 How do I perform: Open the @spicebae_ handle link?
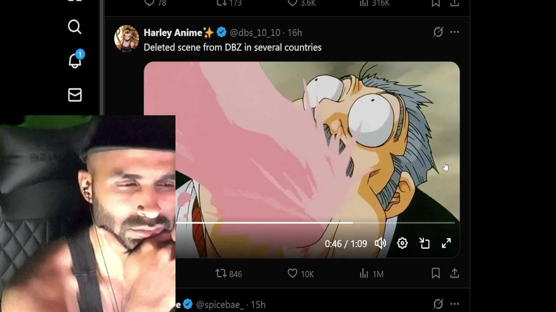point(219,305)
